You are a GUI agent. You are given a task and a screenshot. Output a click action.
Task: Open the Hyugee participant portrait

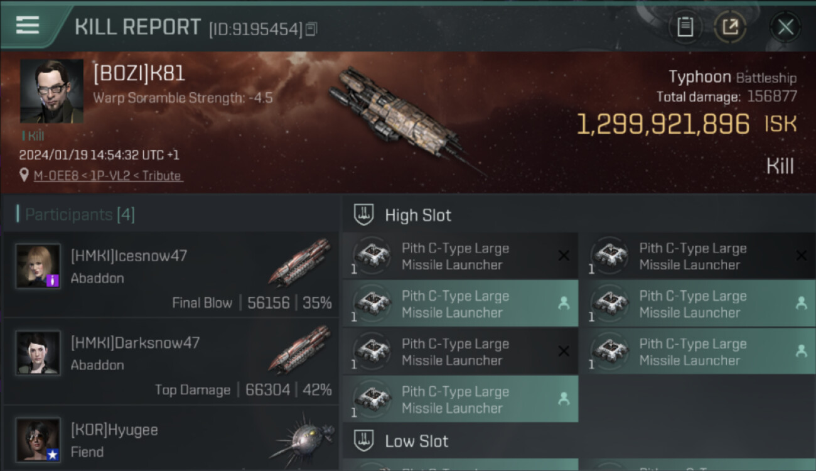pyautogui.click(x=38, y=440)
